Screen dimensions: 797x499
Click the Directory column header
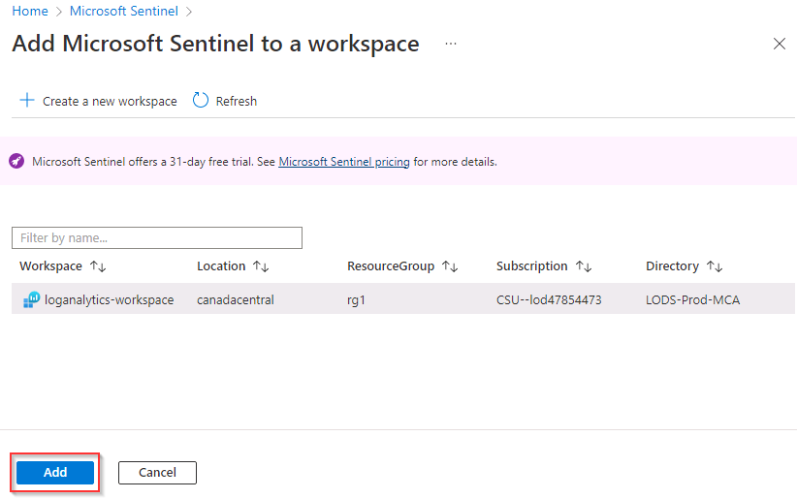coord(672,266)
